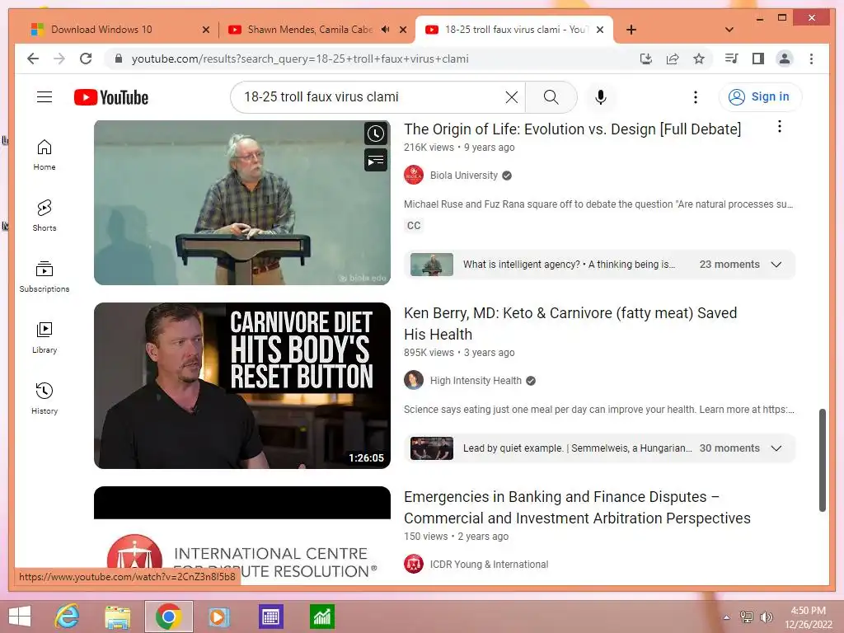This screenshot has width=844, height=633.
Task: Open Subscriptions in the sidebar
Action: [45, 277]
